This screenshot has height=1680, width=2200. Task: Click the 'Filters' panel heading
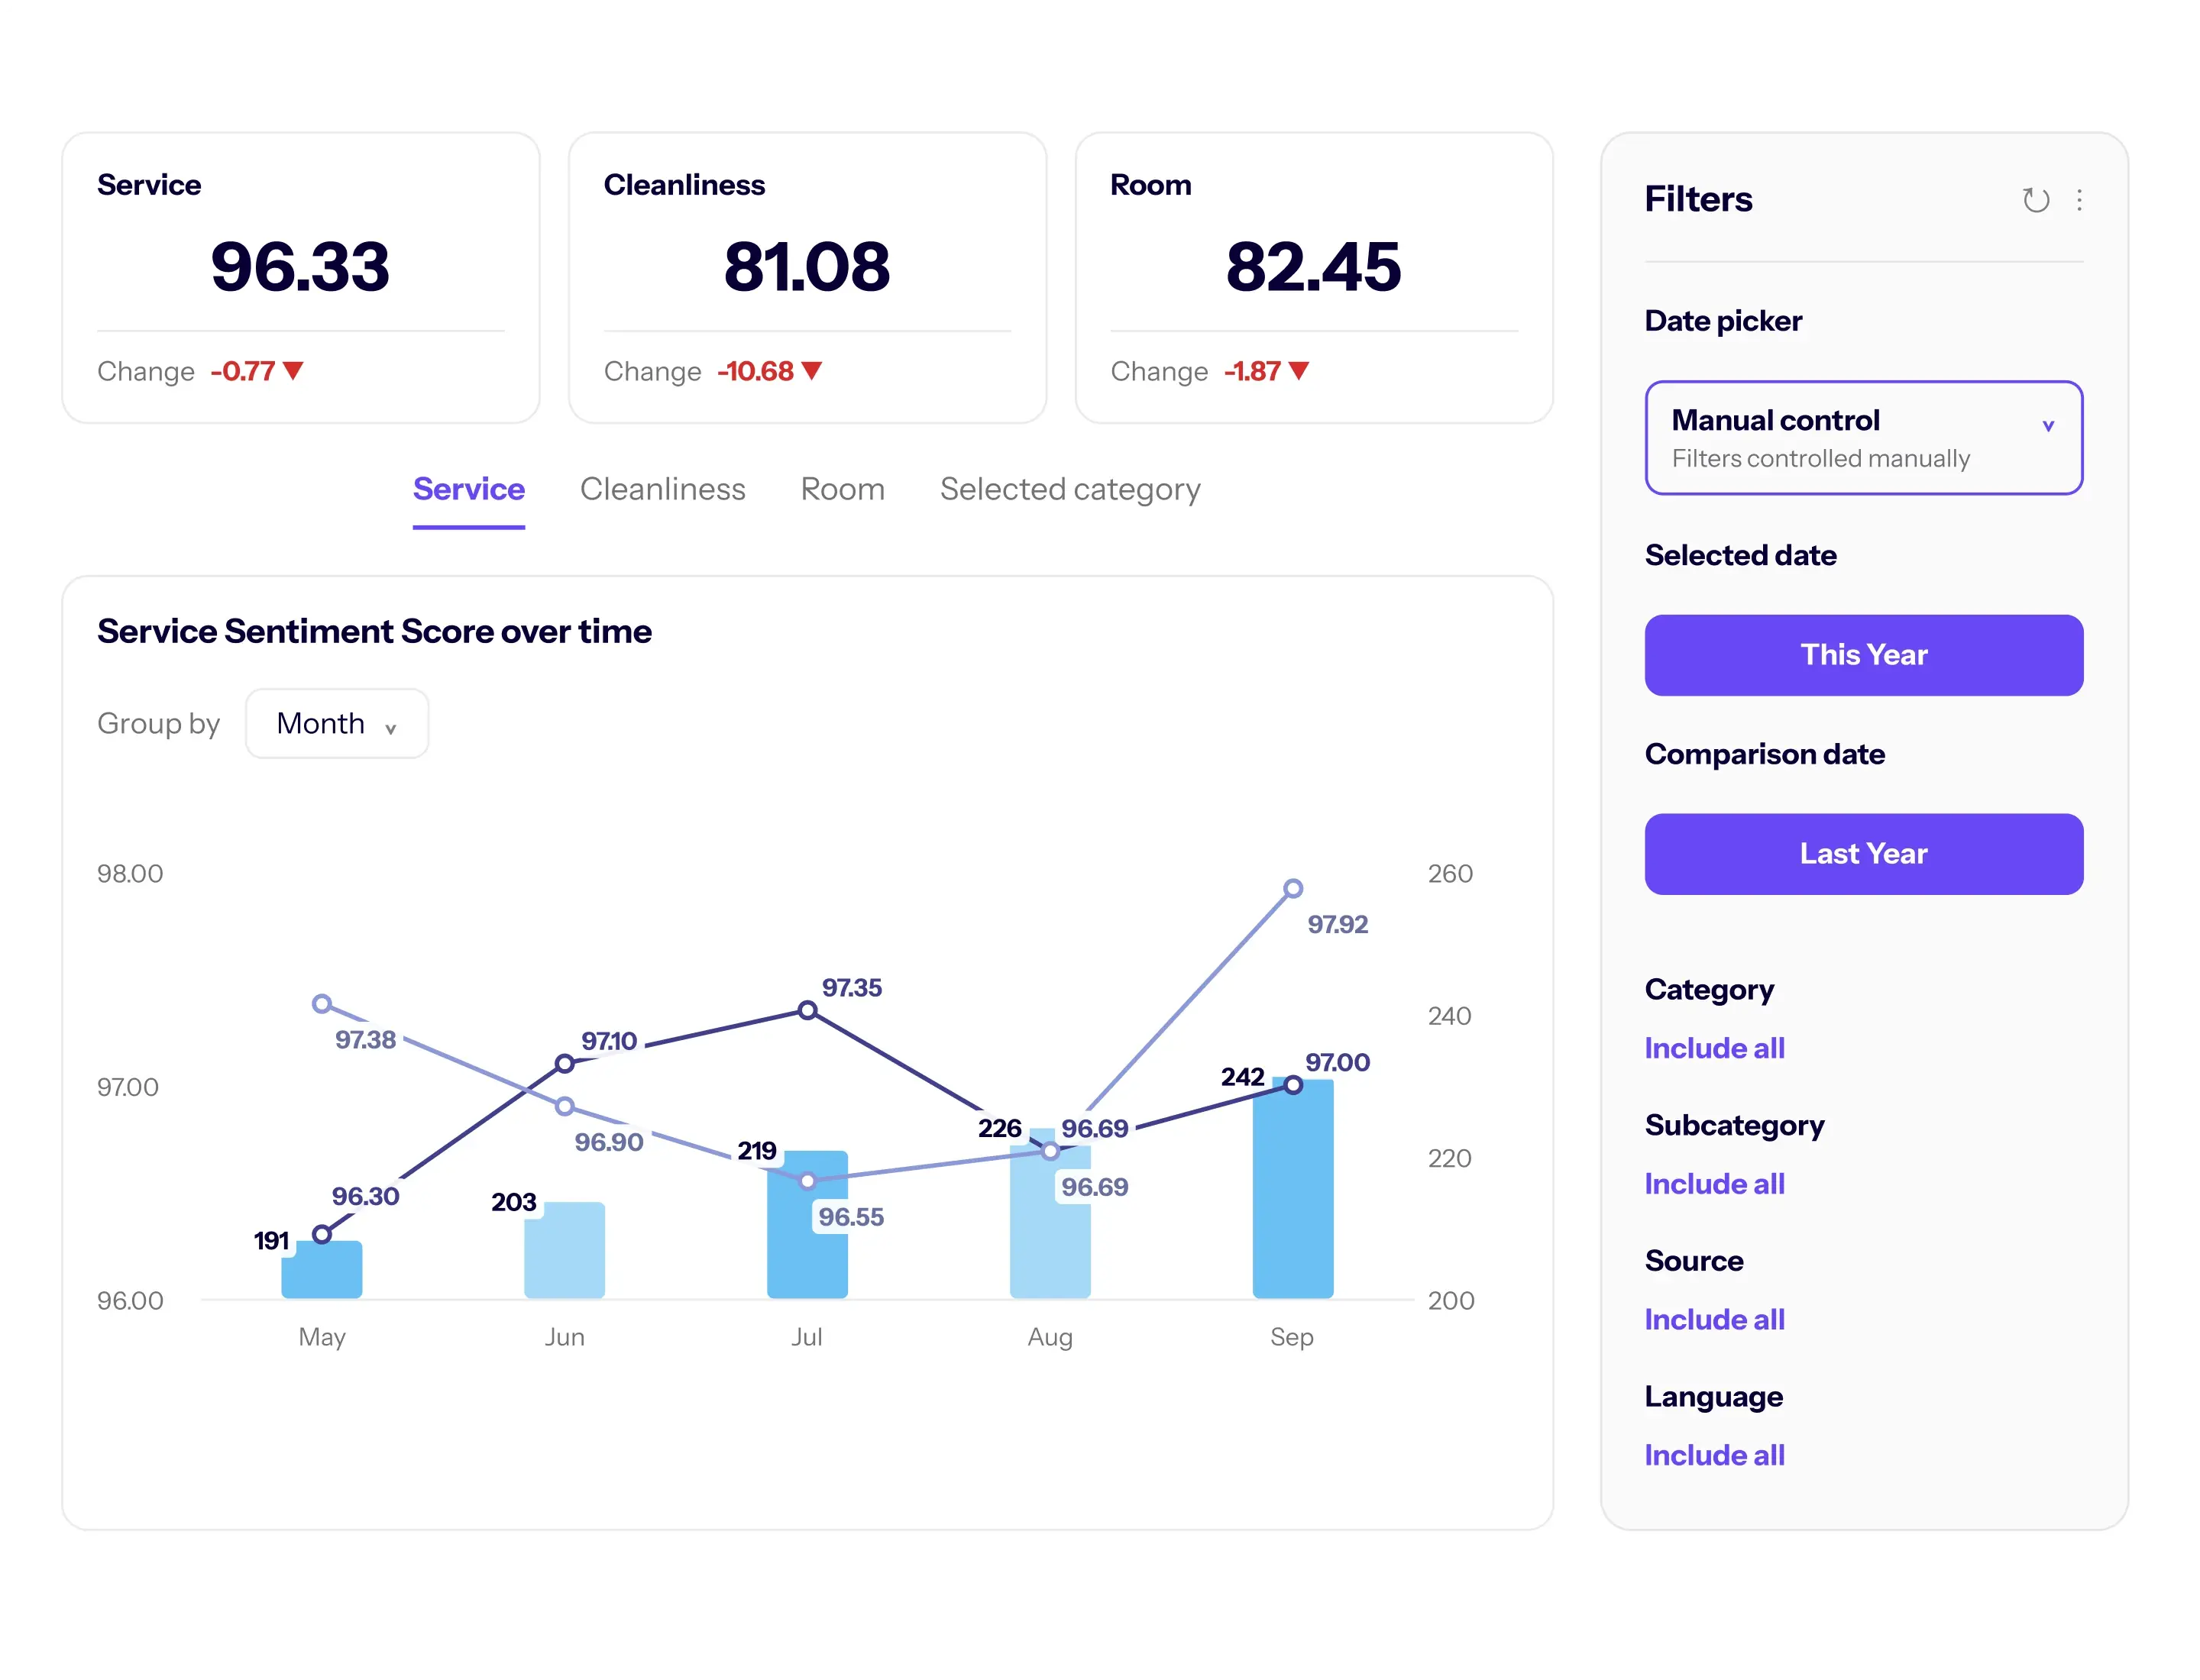pyautogui.click(x=1698, y=199)
